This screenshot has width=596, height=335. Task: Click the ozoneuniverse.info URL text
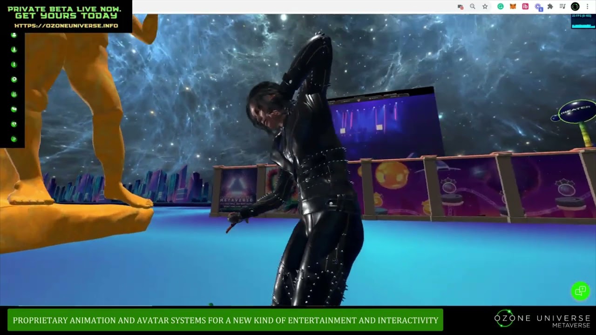(x=66, y=26)
